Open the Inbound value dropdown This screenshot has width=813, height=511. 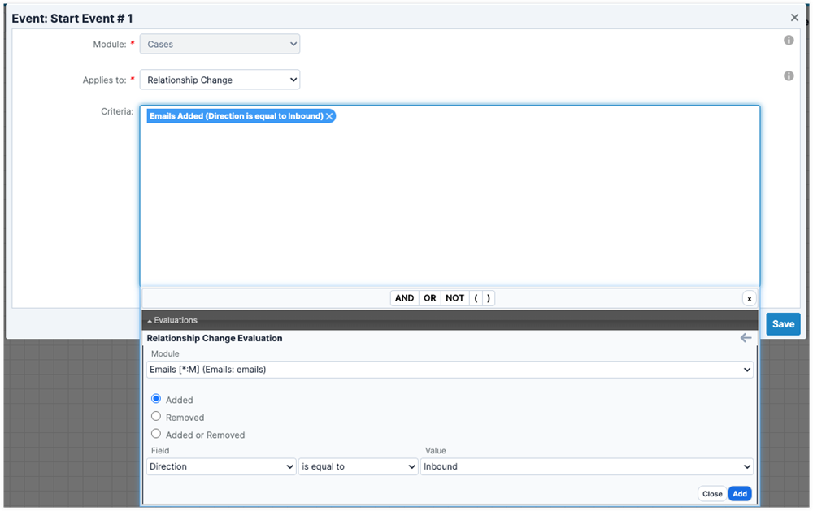pos(586,466)
